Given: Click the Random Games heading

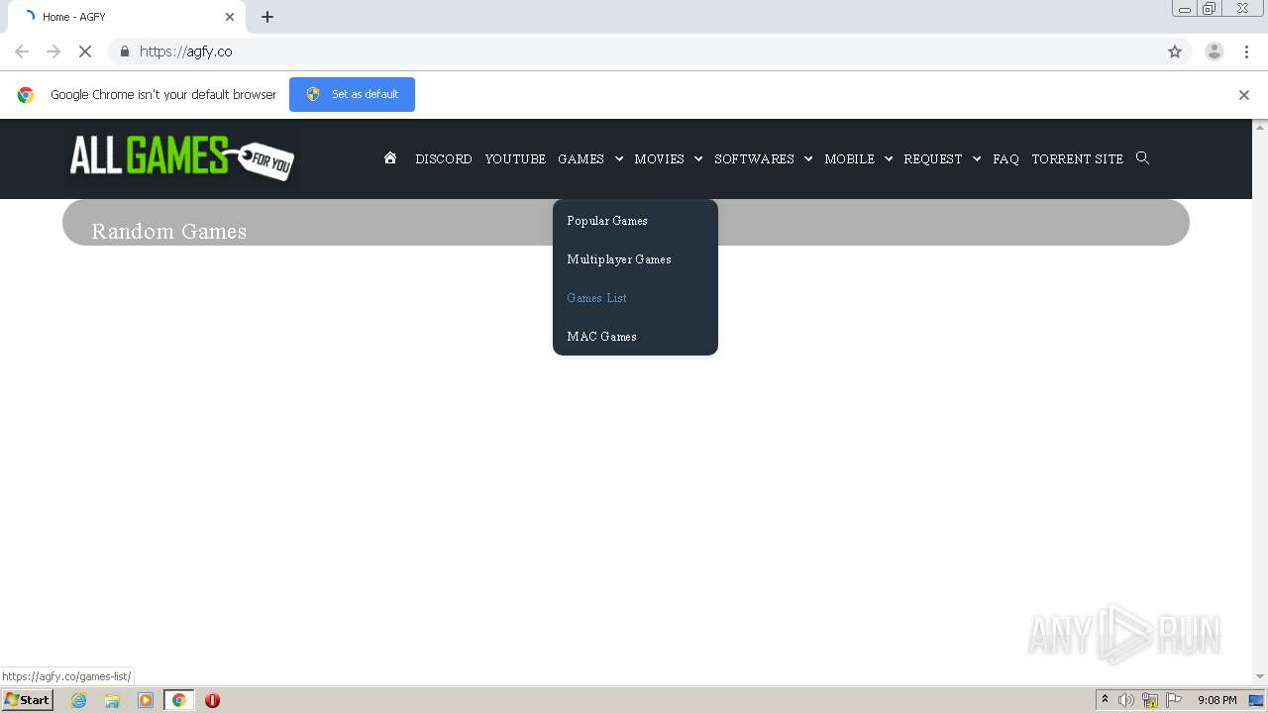Looking at the screenshot, I should [x=169, y=232].
